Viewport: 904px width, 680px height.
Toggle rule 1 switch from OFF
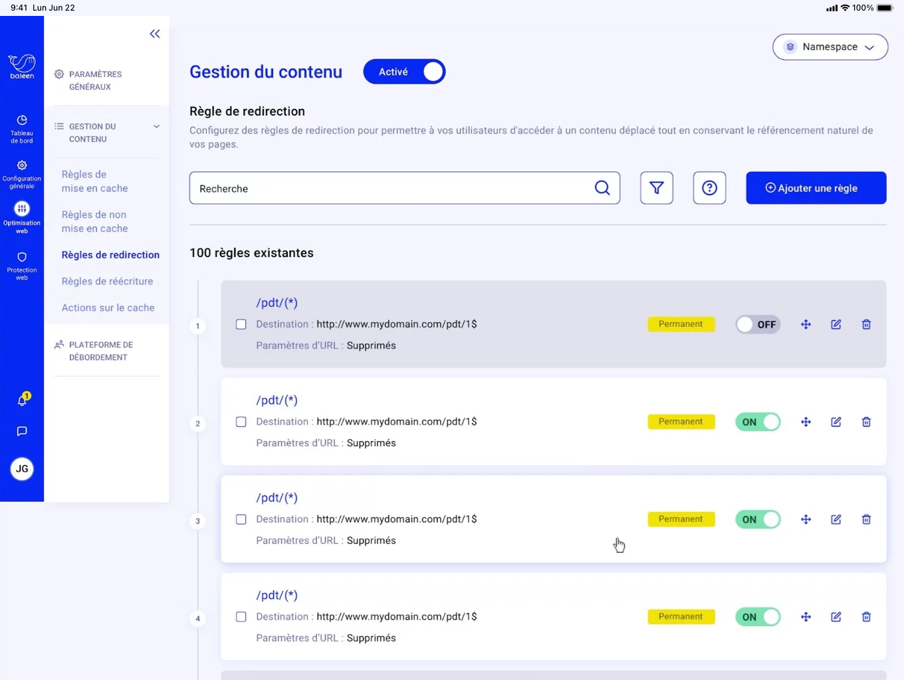pyautogui.click(x=758, y=325)
